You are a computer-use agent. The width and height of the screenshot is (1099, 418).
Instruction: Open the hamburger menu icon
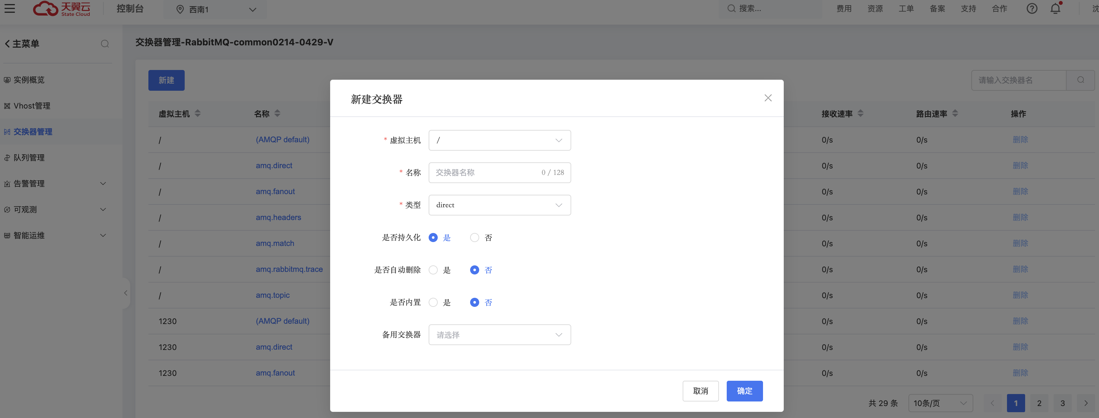9,8
